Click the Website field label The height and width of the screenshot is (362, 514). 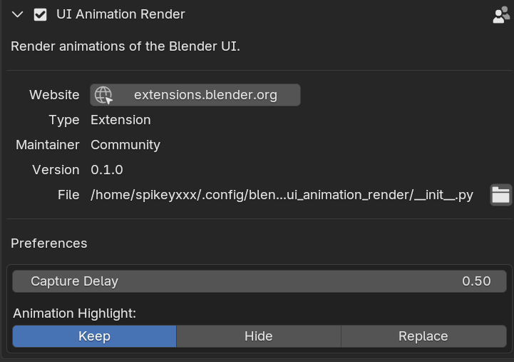54,95
